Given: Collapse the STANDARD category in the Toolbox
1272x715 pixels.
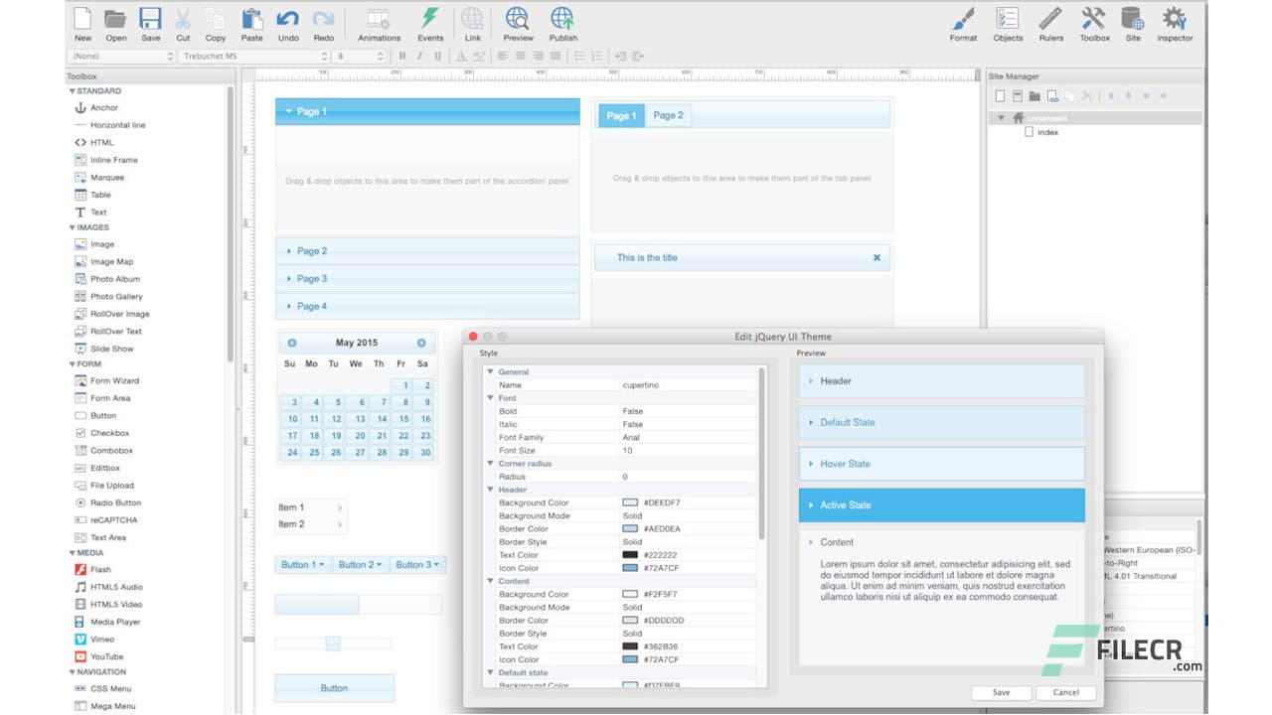Looking at the screenshot, I should [x=71, y=90].
